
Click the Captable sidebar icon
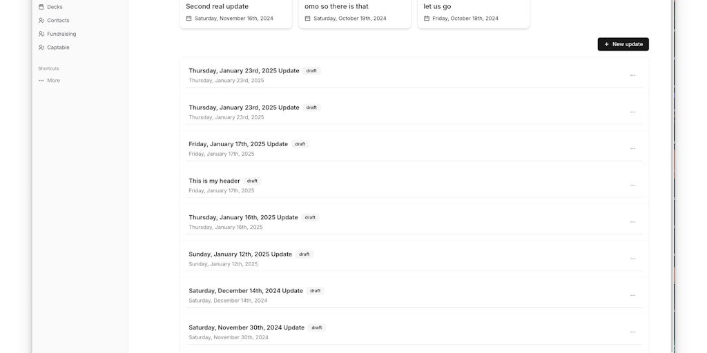click(41, 48)
